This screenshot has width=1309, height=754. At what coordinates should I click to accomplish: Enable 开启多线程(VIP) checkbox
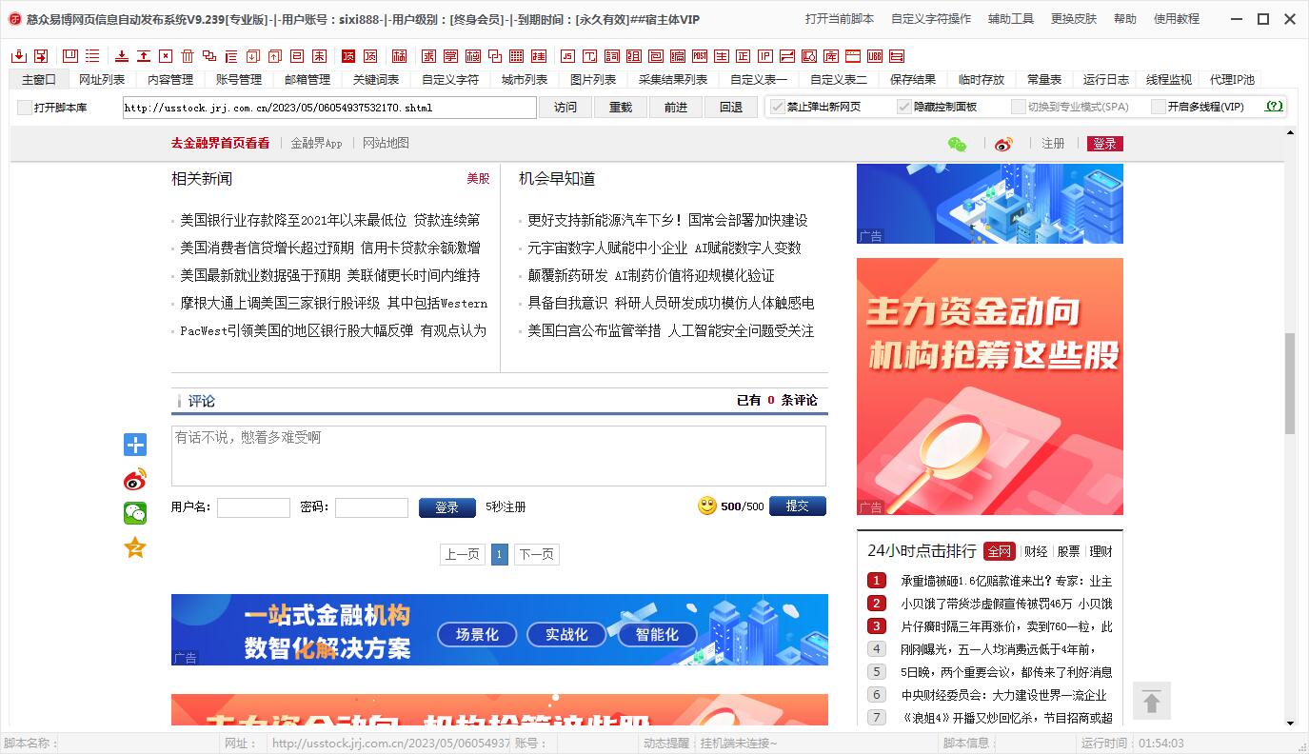pyautogui.click(x=1159, y=107)
